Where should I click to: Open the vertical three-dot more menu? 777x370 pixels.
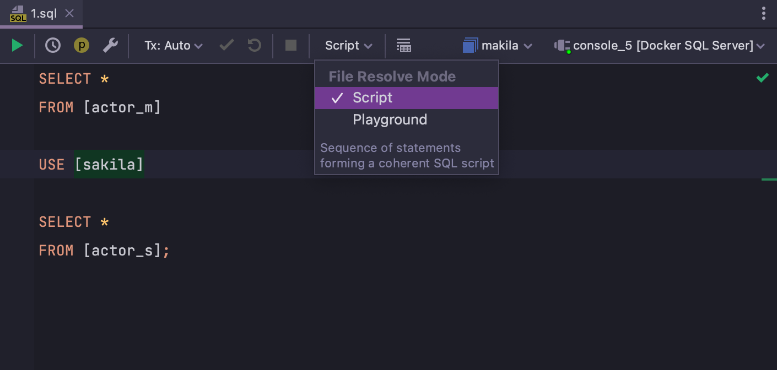point(763,14)
